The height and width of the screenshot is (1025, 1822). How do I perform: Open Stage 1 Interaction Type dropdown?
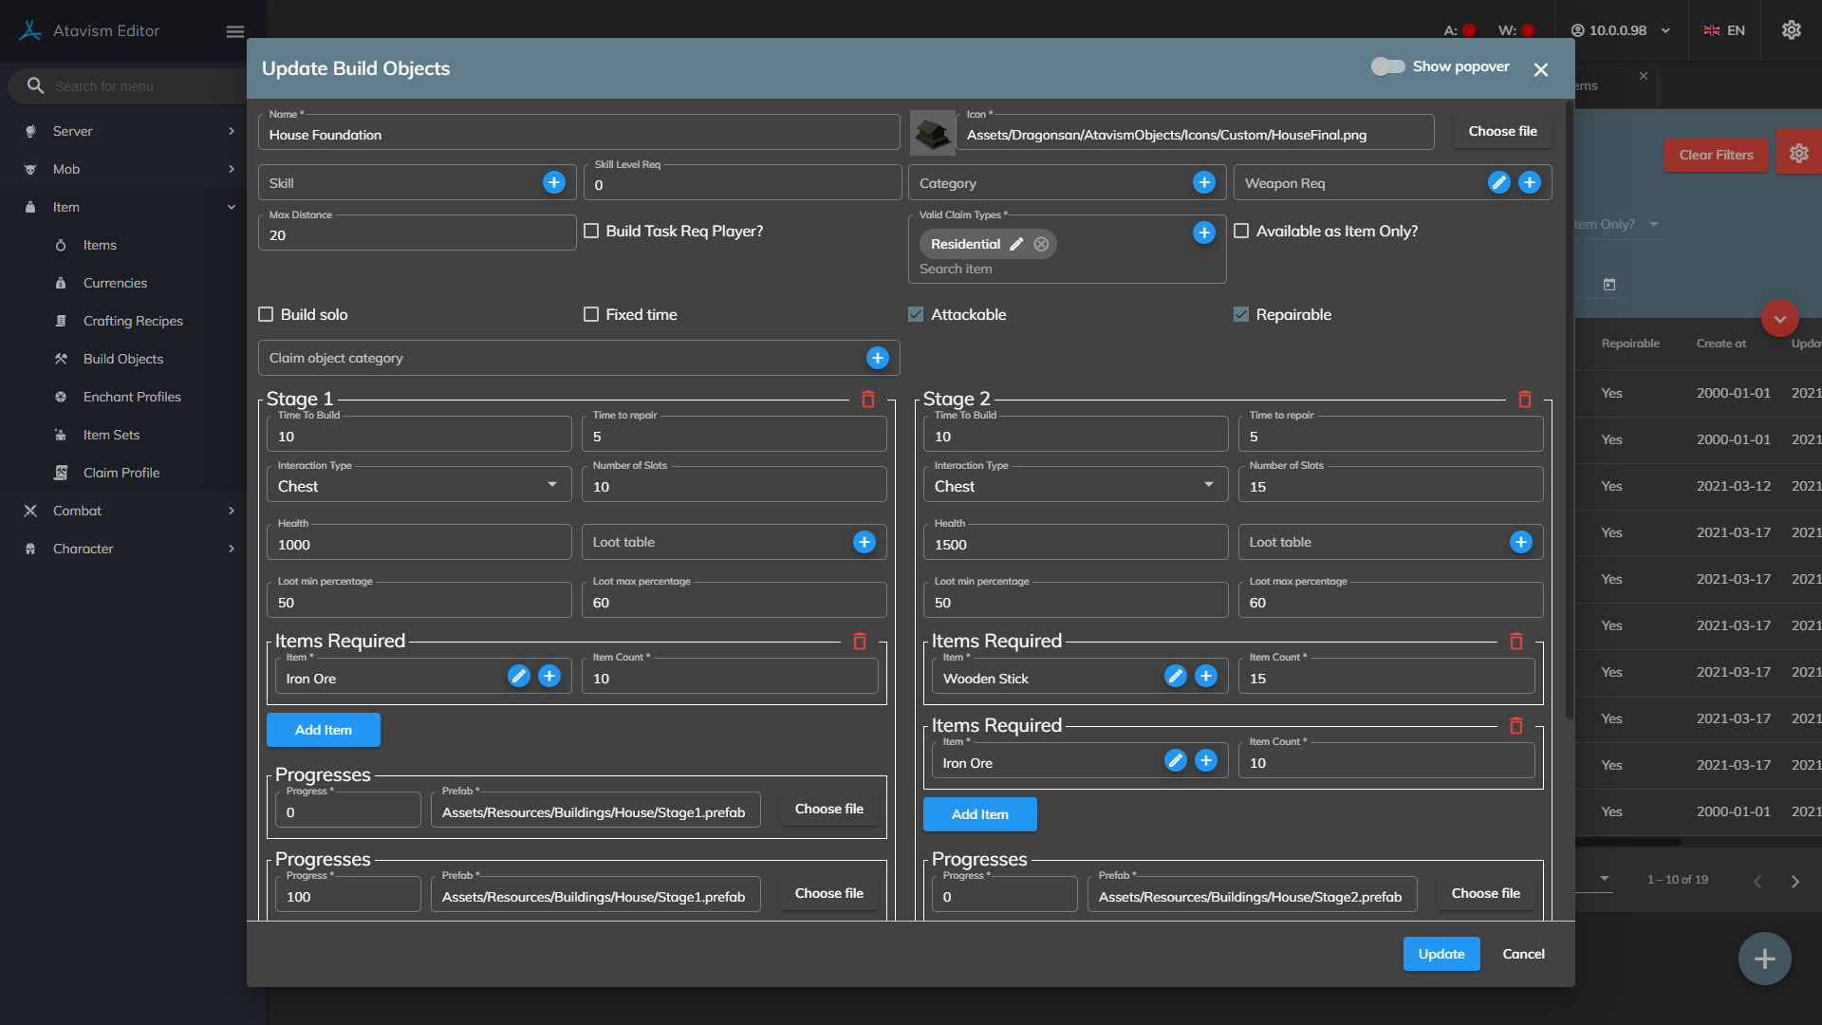point(418,486)
